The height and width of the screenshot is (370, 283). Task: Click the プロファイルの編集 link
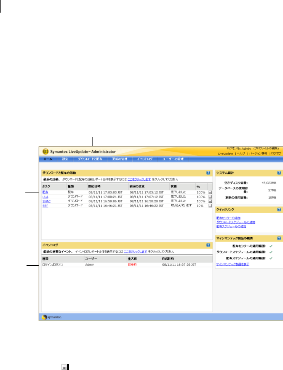[266, 148]
